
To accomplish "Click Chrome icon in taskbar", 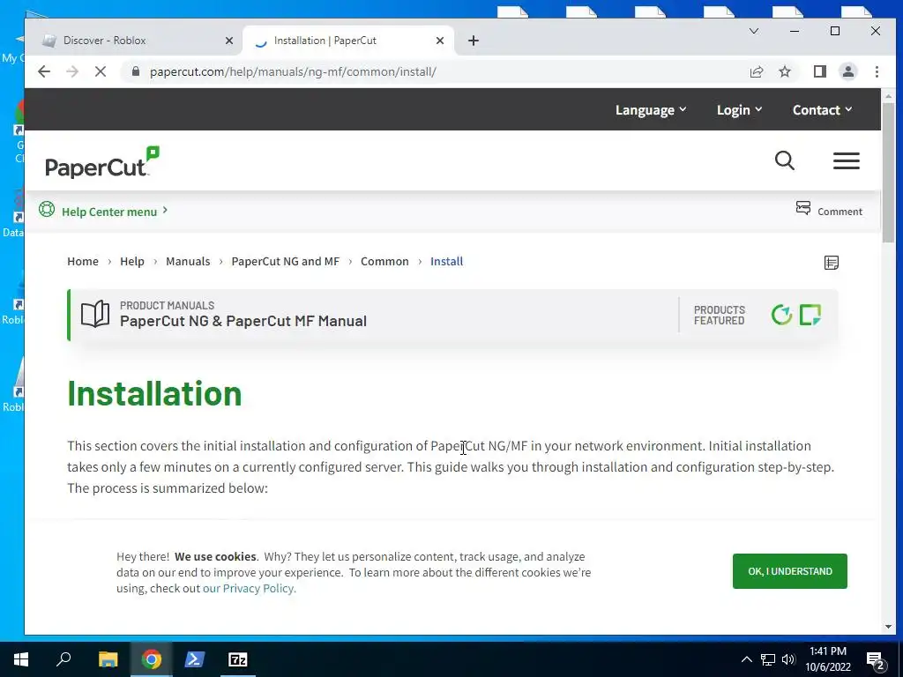I will coord(152,659).
